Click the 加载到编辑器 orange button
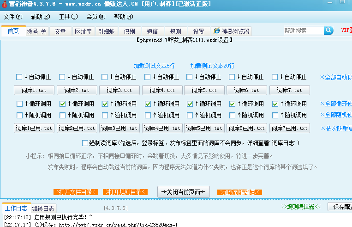Image resolution: width=352 pixels, height=227 pixels. (x=240, y=192)
